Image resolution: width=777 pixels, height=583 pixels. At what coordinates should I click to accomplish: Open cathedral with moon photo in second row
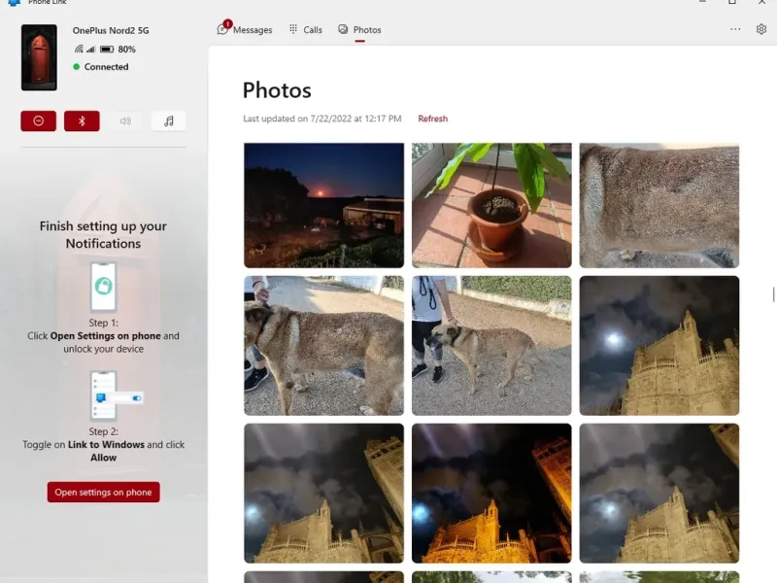(659, 346)
